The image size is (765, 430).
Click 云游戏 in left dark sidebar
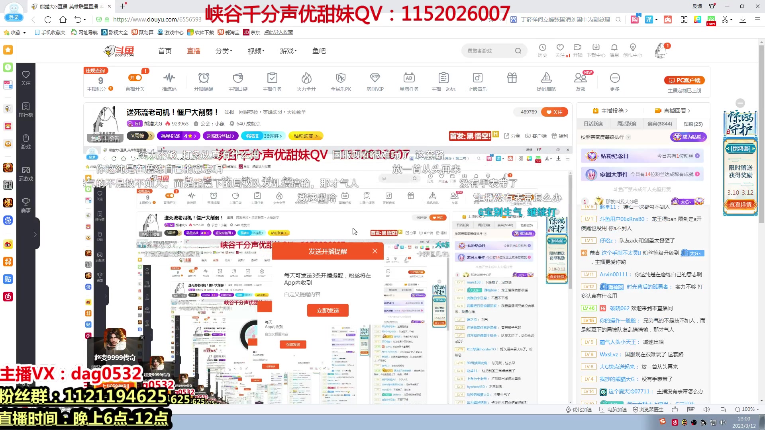(x=26, y=174)
